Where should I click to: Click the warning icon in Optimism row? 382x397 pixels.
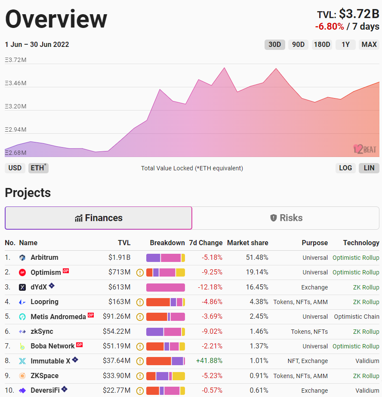140,272
